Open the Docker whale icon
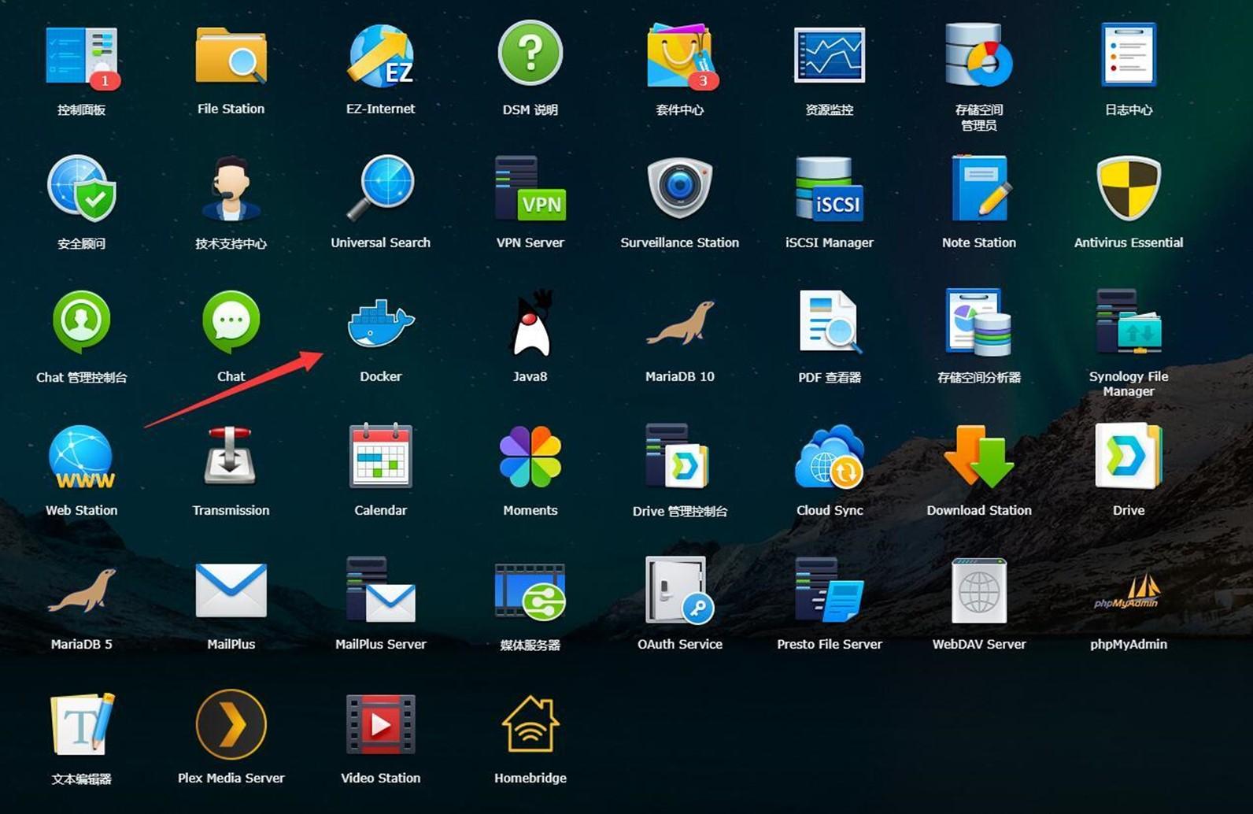This screenshot has width=1253, height=814. coord(380,324)
